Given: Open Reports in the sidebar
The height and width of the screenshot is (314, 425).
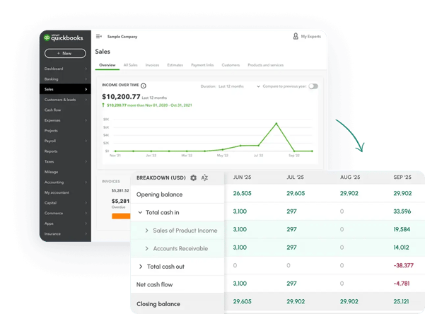Looking at the screenshot, I should [x=51, y=151].
